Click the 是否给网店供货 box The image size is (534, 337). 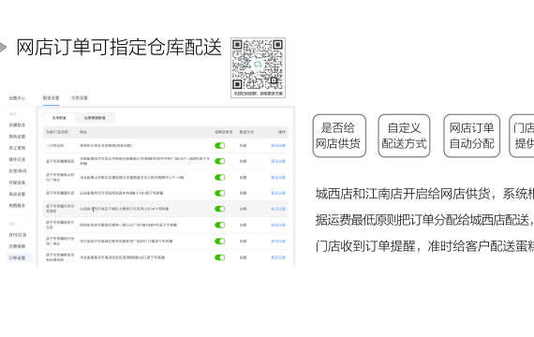point(339,136)
